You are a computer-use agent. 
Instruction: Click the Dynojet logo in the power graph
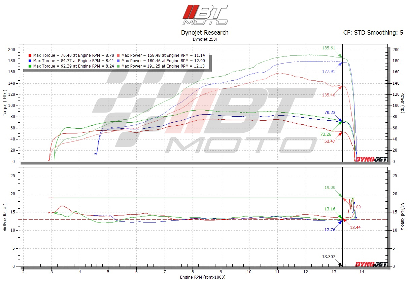click(x=371, y=159)
